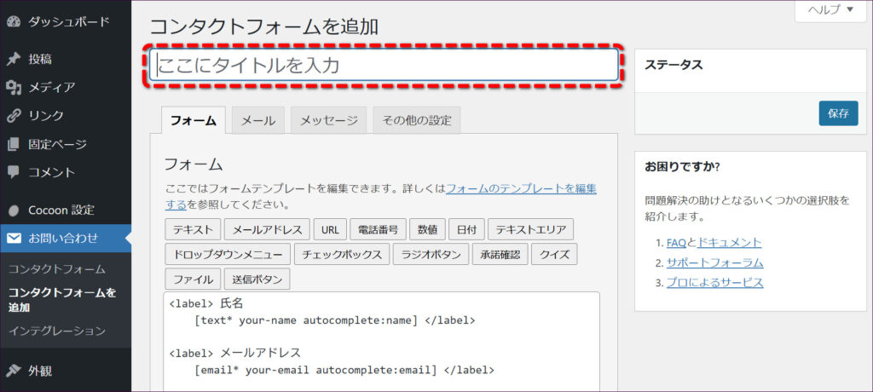
Task: Click the title input field
Action: 384,65
